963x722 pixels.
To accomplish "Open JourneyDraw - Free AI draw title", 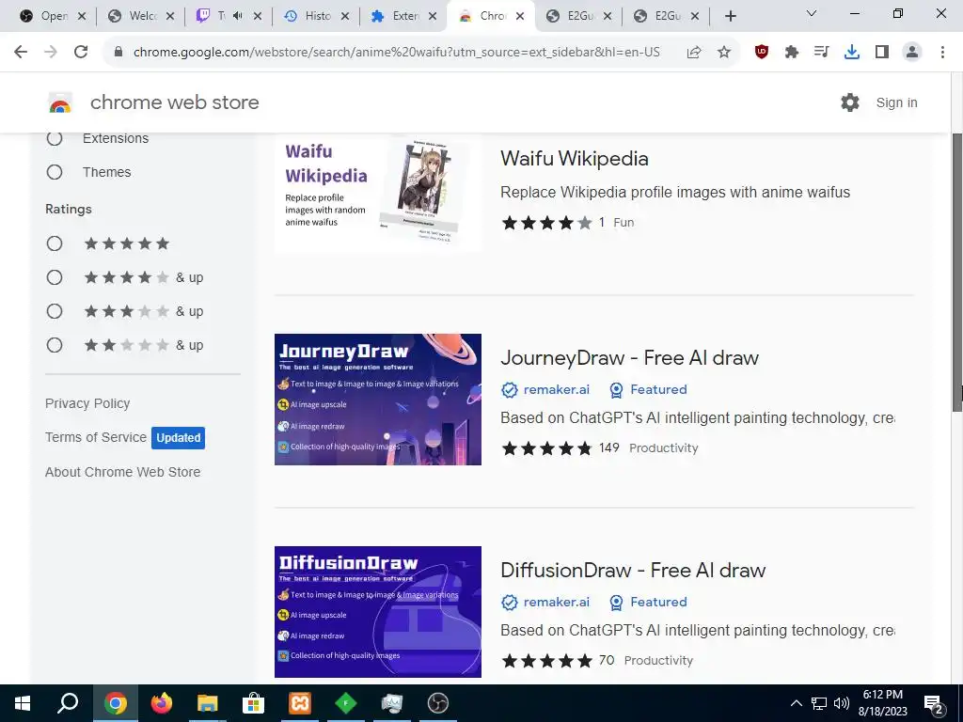I will pos(629,357).
